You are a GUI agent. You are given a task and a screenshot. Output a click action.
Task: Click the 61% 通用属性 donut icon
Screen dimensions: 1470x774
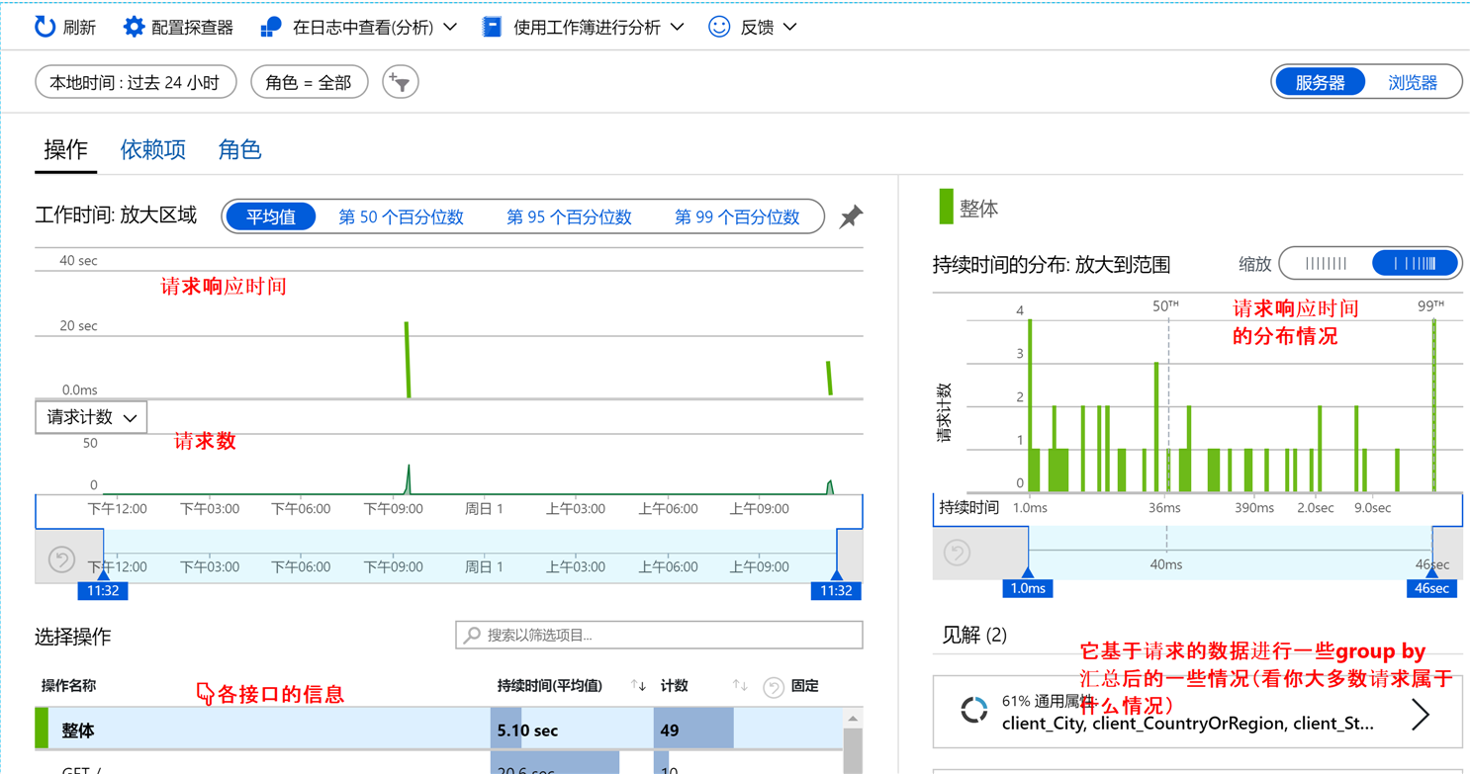point(974,711)
